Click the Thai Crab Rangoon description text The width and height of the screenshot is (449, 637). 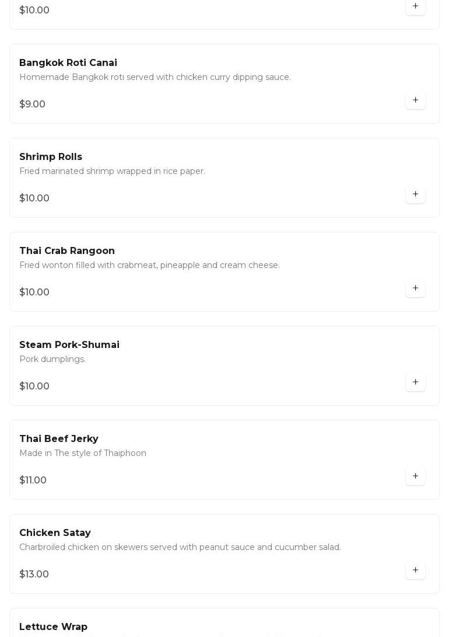coord(149,265)
